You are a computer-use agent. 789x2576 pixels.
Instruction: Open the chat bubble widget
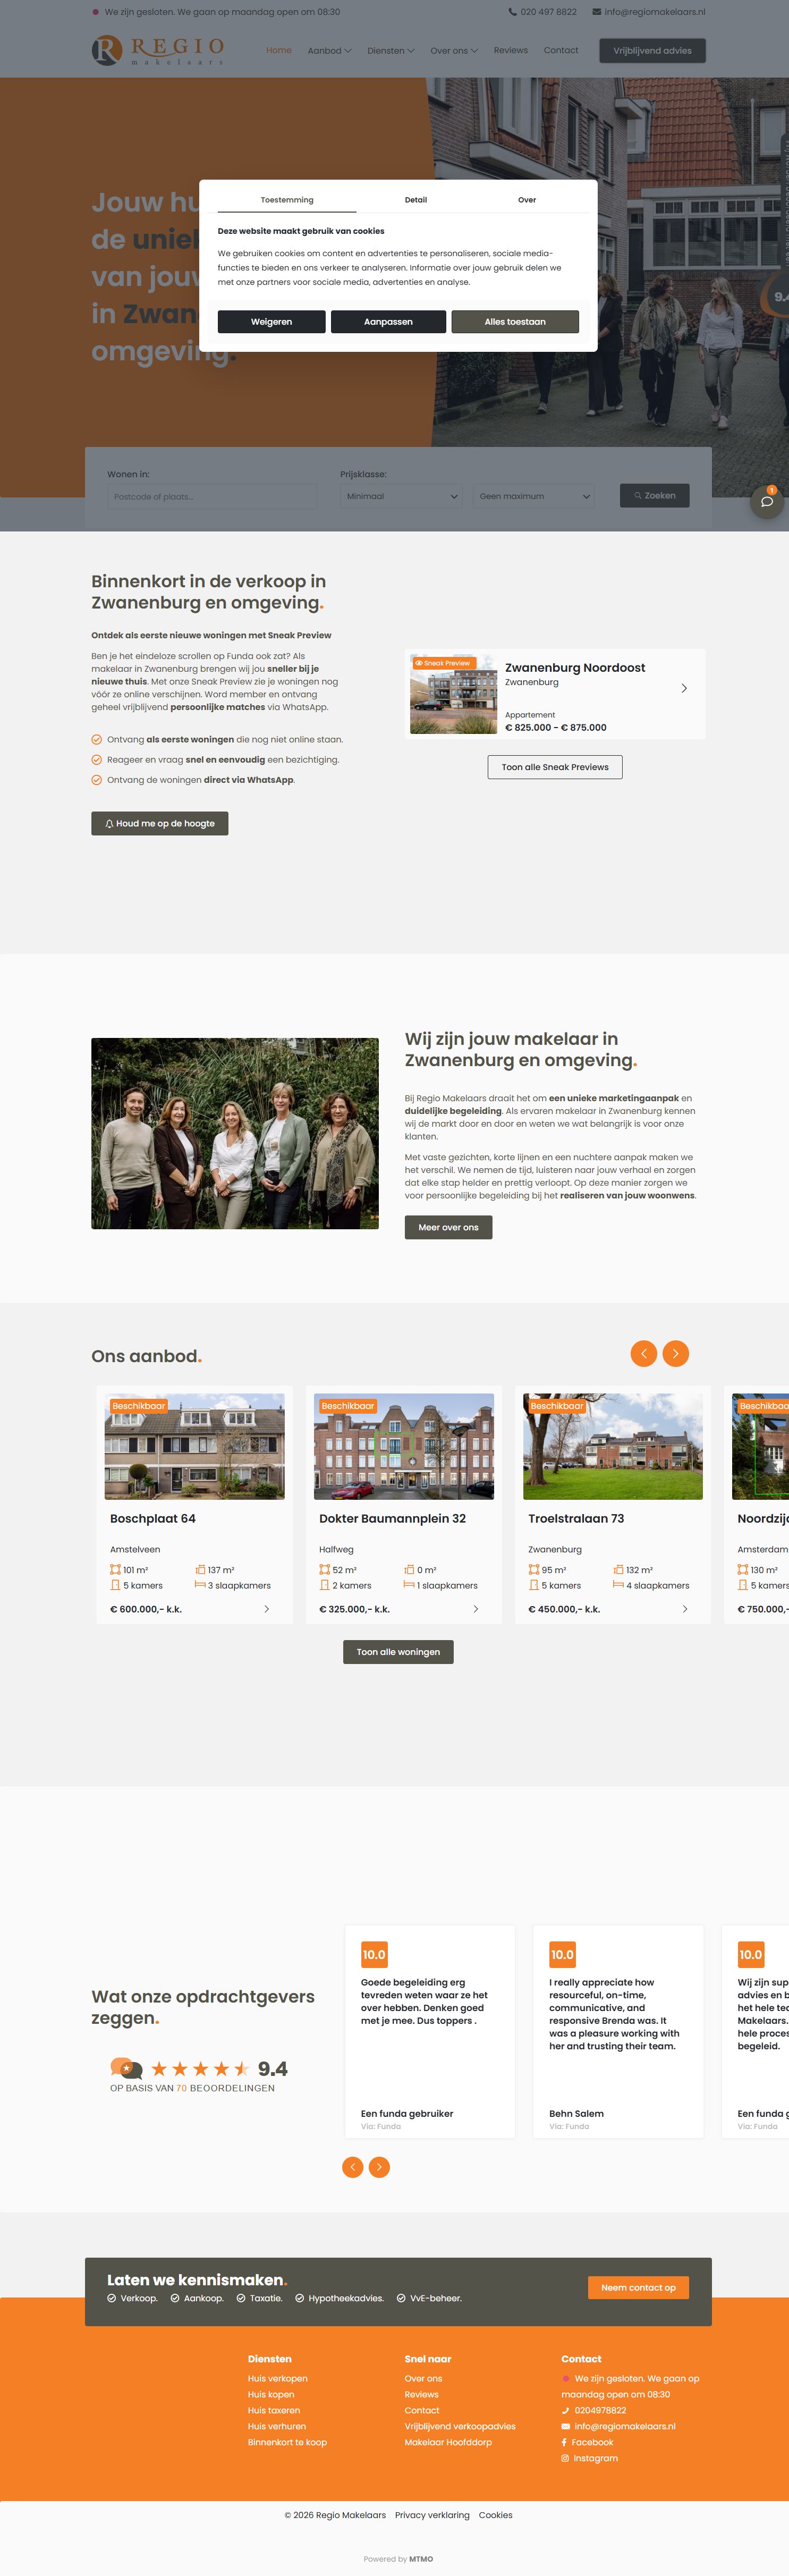tap(767, 501)
